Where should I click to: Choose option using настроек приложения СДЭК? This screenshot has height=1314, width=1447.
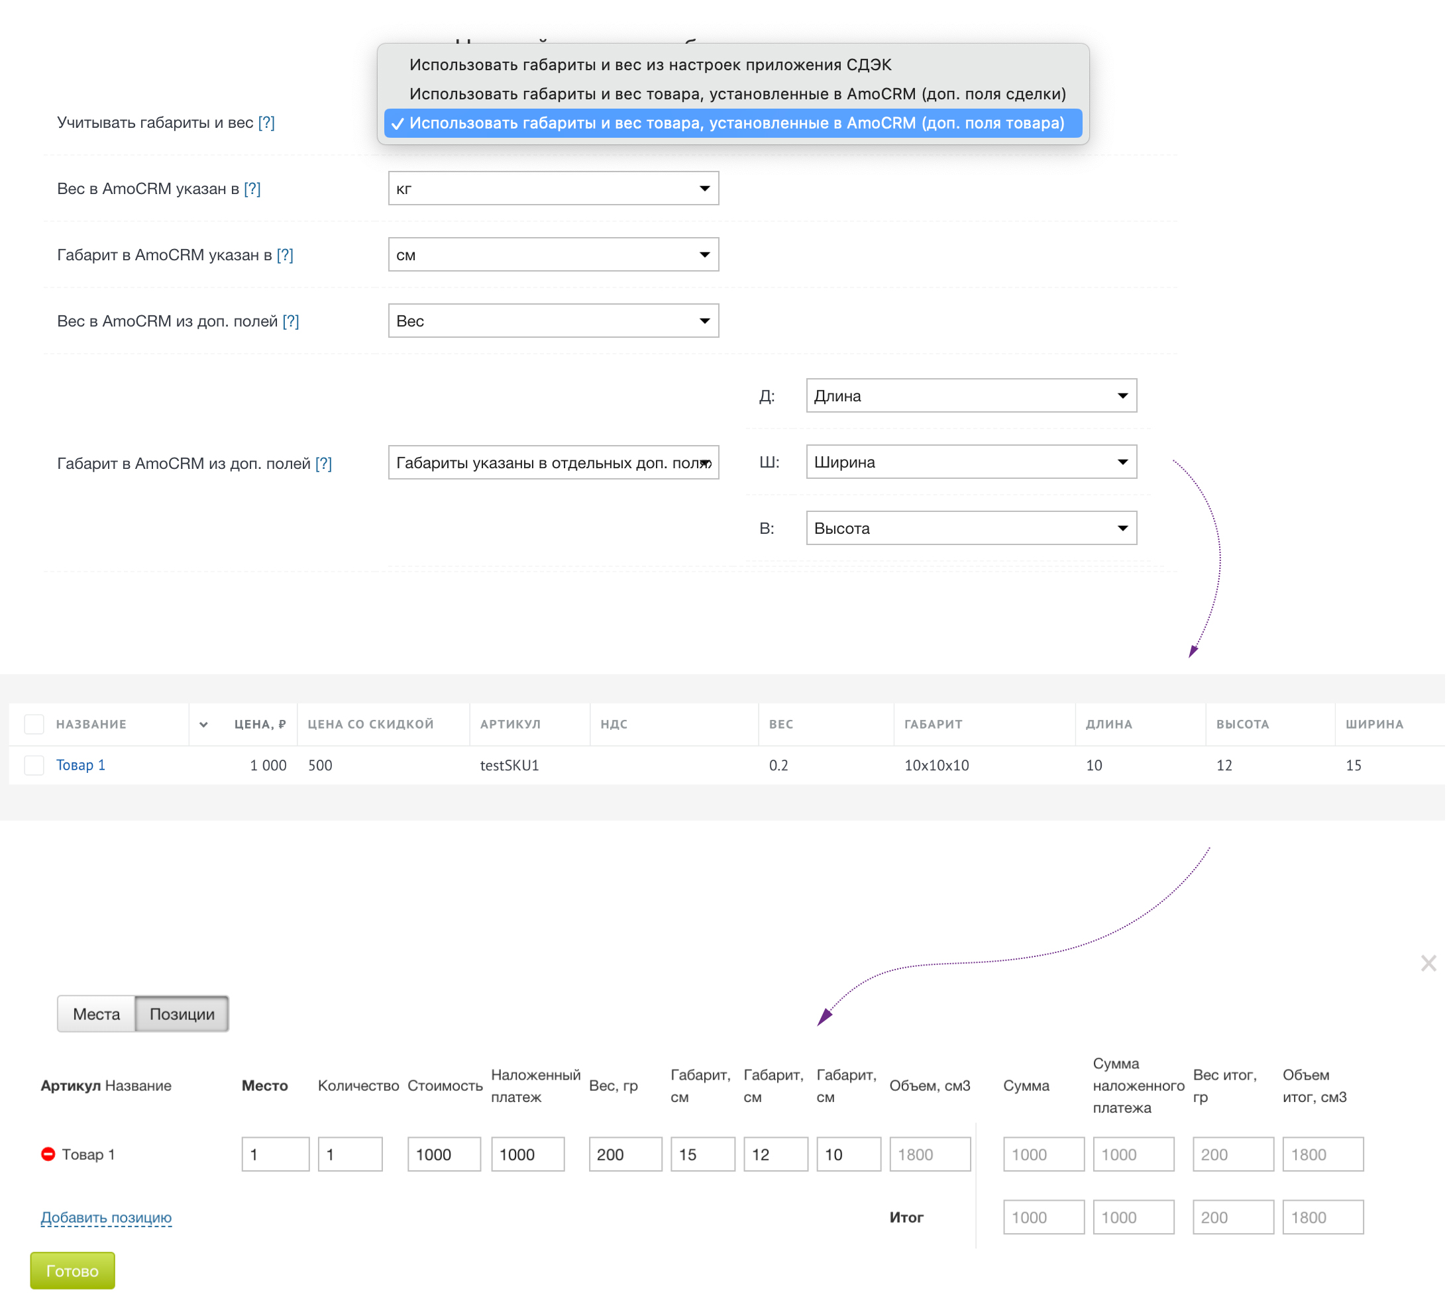pos(651,65)
